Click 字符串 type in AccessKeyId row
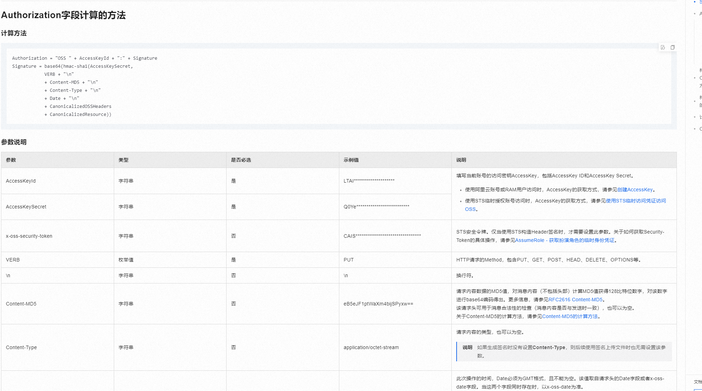702x391 pixels. coord(126,181)
